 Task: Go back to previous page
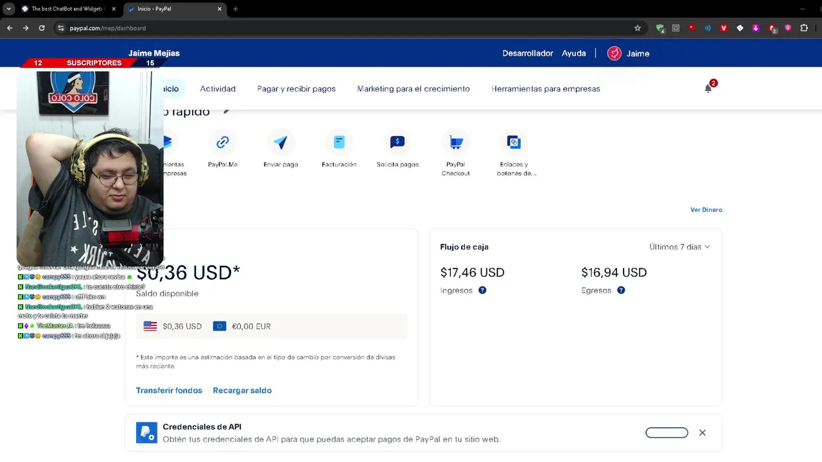(x=10, y=28)
